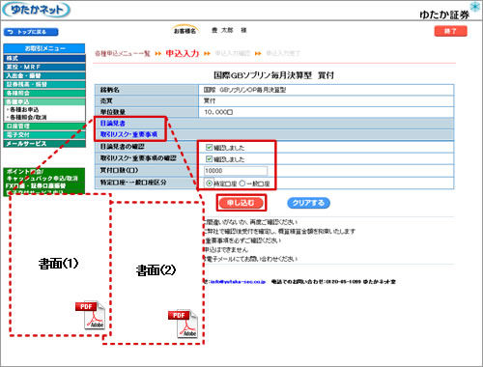Click the red 申し込む button
The height and width of the screenshot is (367, 483).
pos(241,203)
